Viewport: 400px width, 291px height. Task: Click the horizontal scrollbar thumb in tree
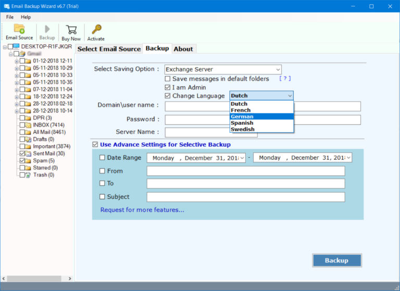[x=34, y=279]
